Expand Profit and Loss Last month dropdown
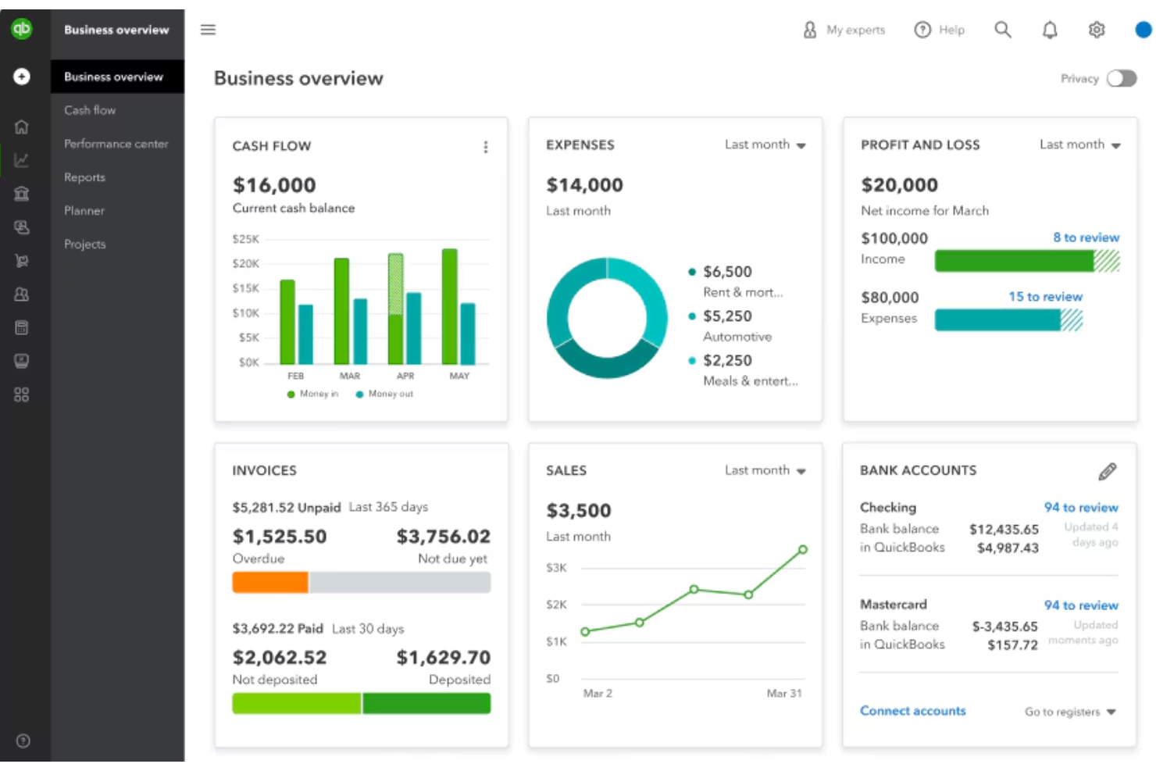 [1079, 145]
